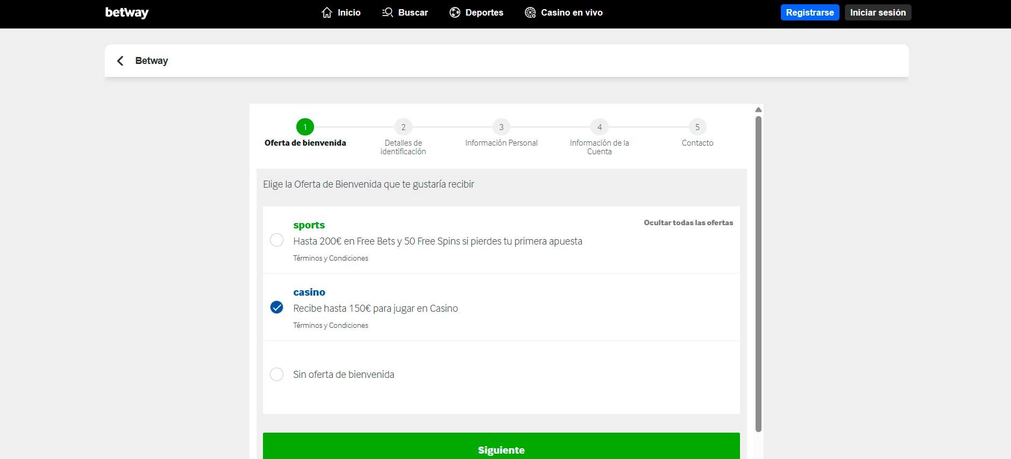1011x459 pixels.
Task: Click the Buscar magnifier icon
Action: tap(387, 12)
